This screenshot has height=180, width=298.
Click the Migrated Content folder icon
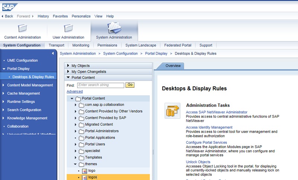81,125
